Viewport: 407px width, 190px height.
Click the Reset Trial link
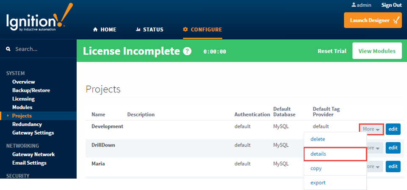click(x=332, y=51)
